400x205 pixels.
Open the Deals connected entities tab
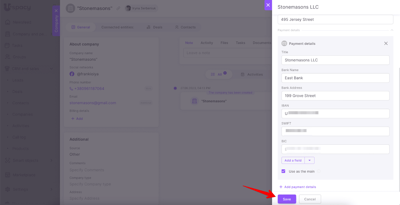(154, 27)
